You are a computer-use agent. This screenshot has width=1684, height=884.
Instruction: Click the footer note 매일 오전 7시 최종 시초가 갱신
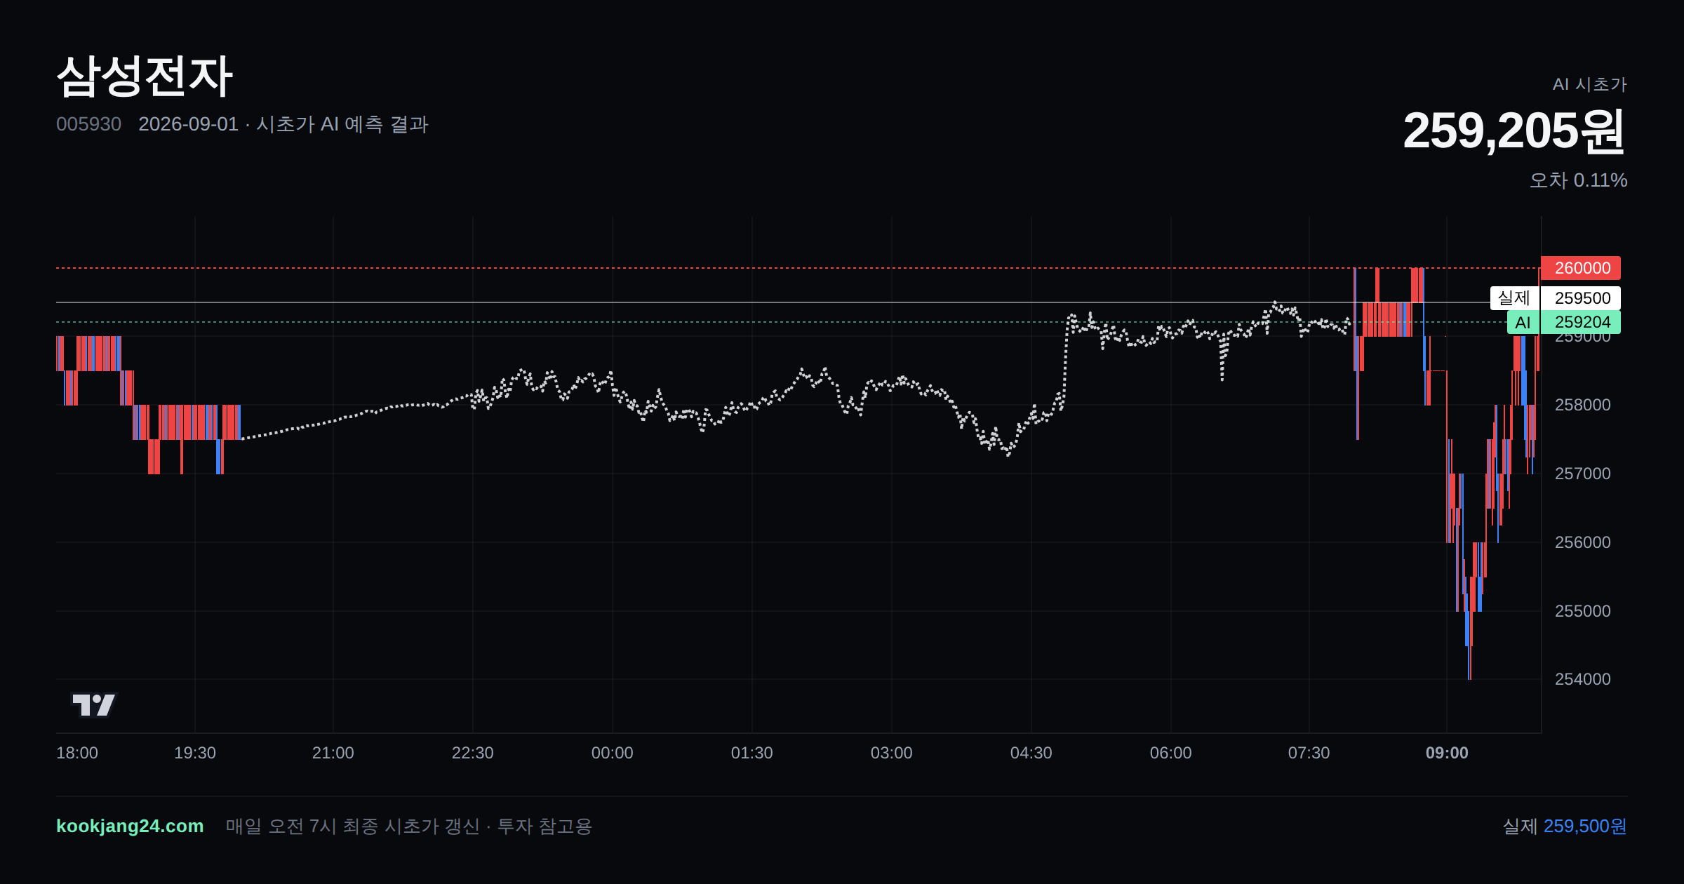point(352,826)
